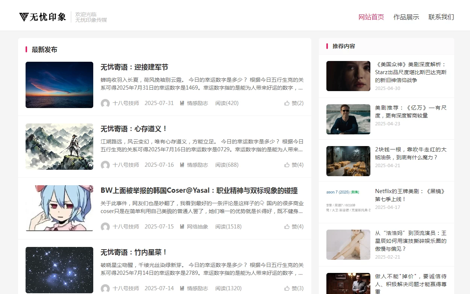
Task: Open the 无忧寄语：迎接建军节 article title
Action: (133, 67)
